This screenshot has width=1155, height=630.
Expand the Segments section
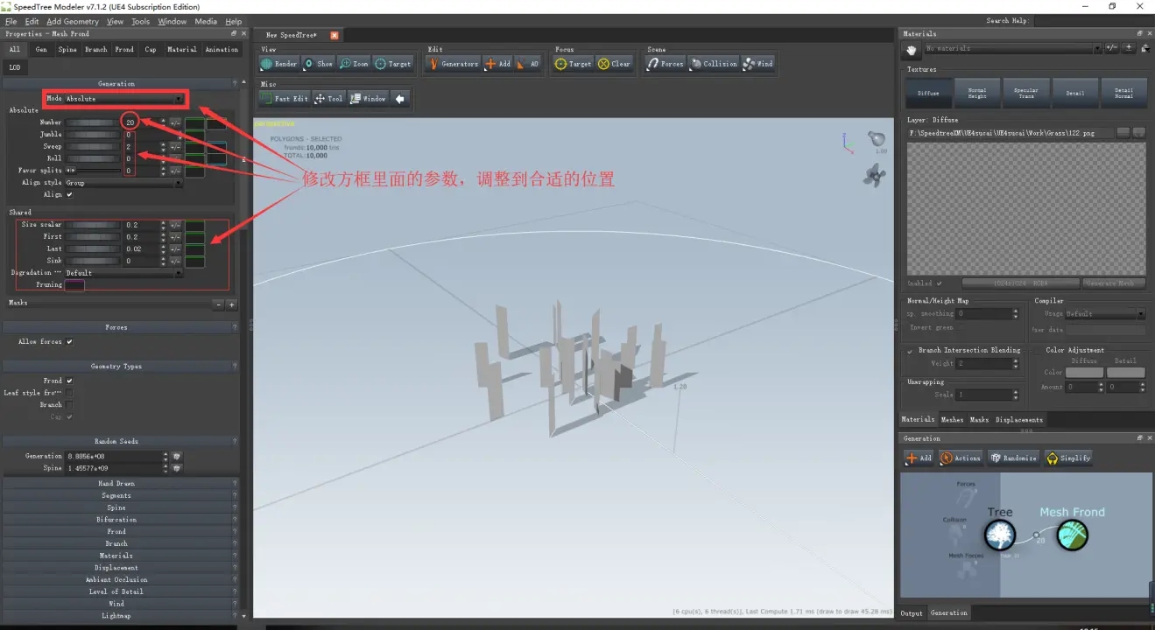pos(116,495)
